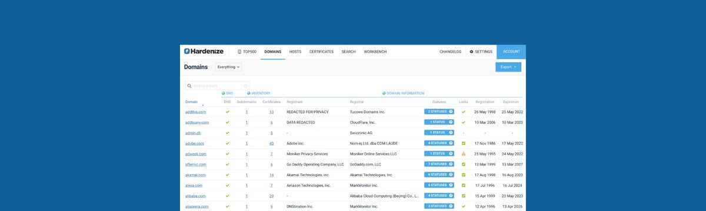Expand the Export dropdown
This screenshot has height=211, width=706.
coord(508,67)
